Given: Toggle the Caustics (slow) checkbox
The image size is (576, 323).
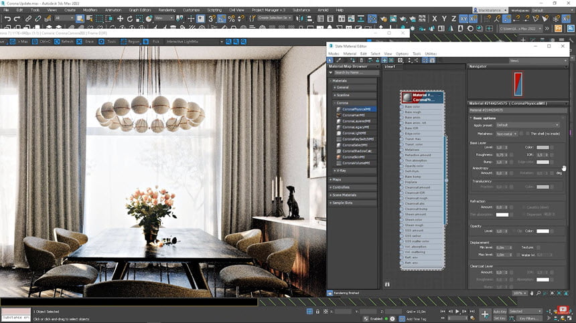Looking at the screenshot, I should click(x=524, y=207).
